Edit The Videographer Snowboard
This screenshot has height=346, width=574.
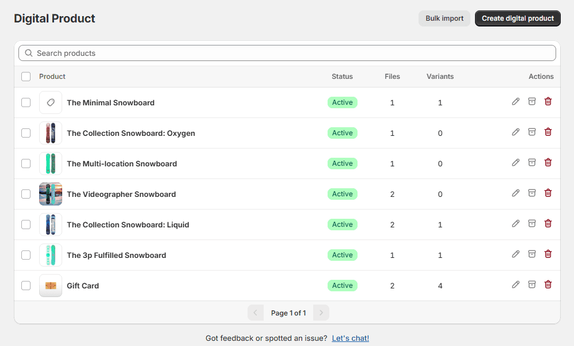coord(516,193)
